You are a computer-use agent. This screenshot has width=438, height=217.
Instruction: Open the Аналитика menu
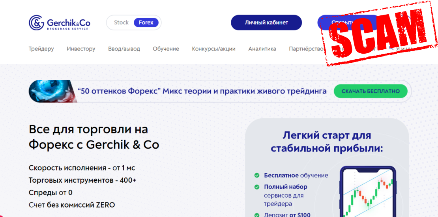point(262,49)
